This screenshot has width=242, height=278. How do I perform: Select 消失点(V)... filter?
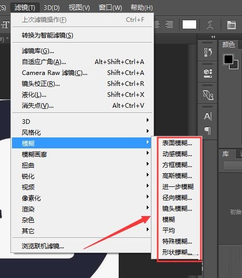click(82, 106)
